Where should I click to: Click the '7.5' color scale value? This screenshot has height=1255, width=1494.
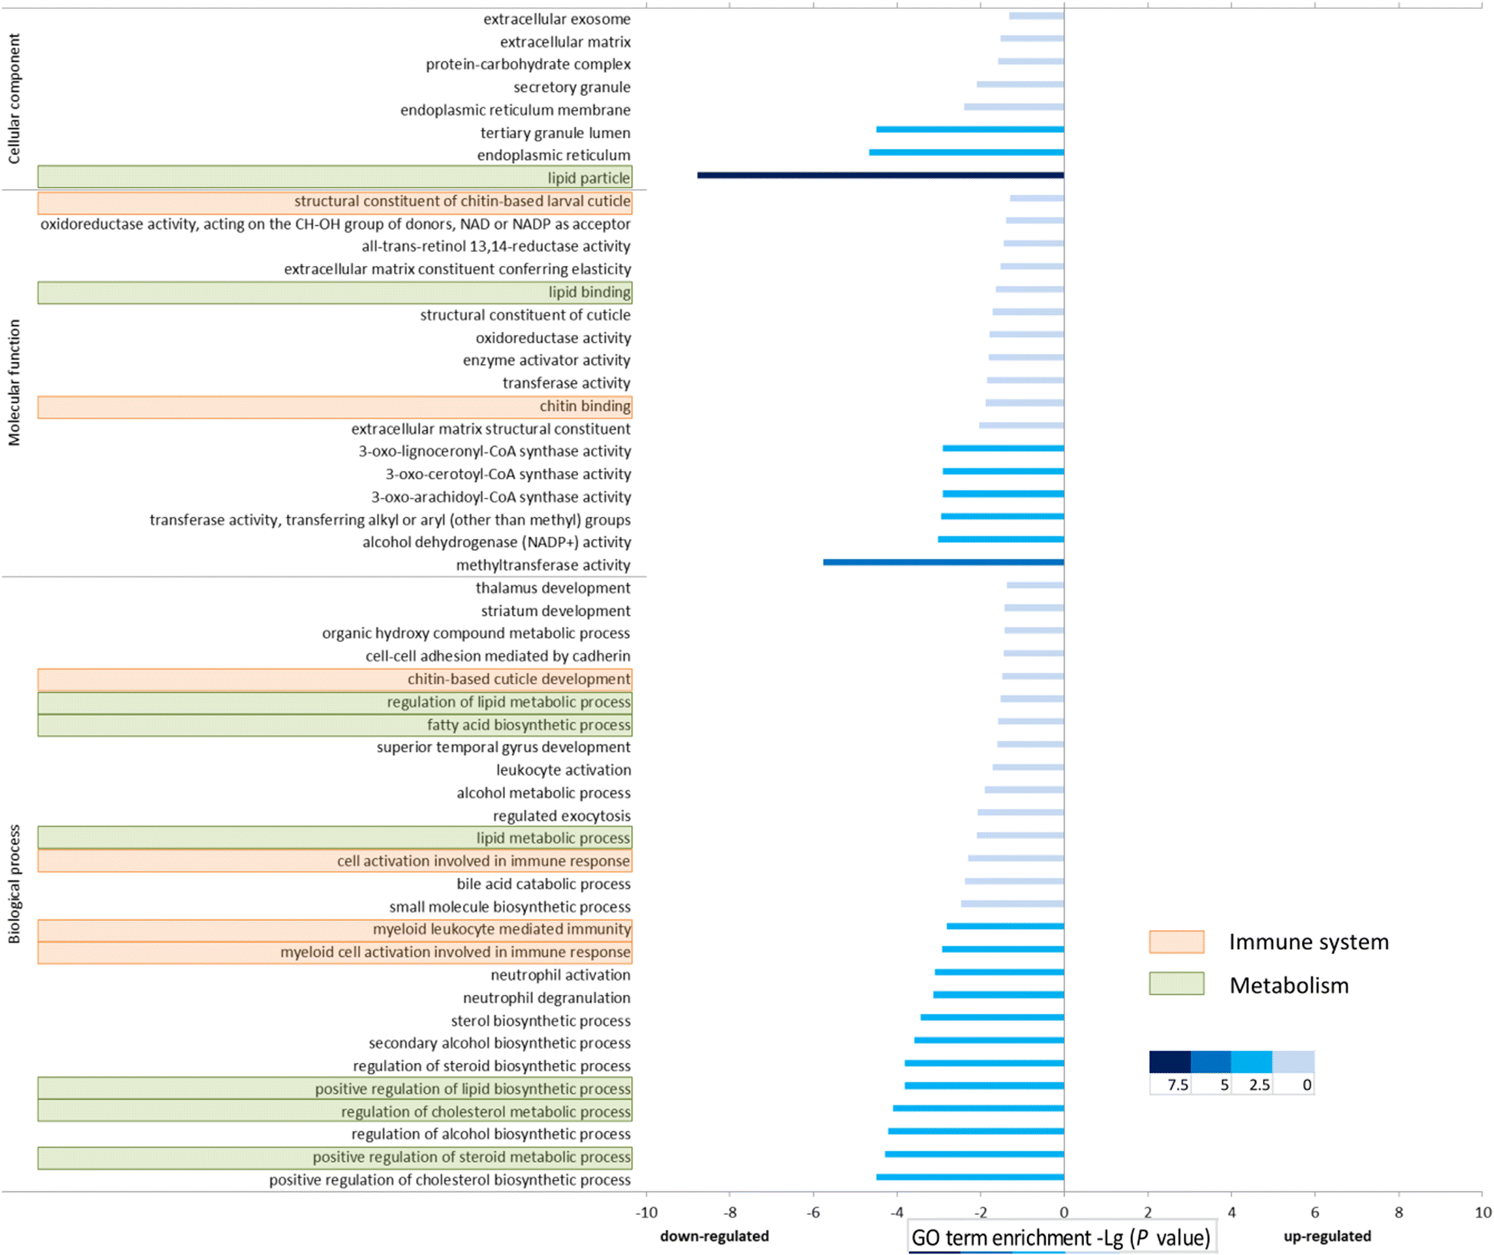[x=1178, y=1085]
